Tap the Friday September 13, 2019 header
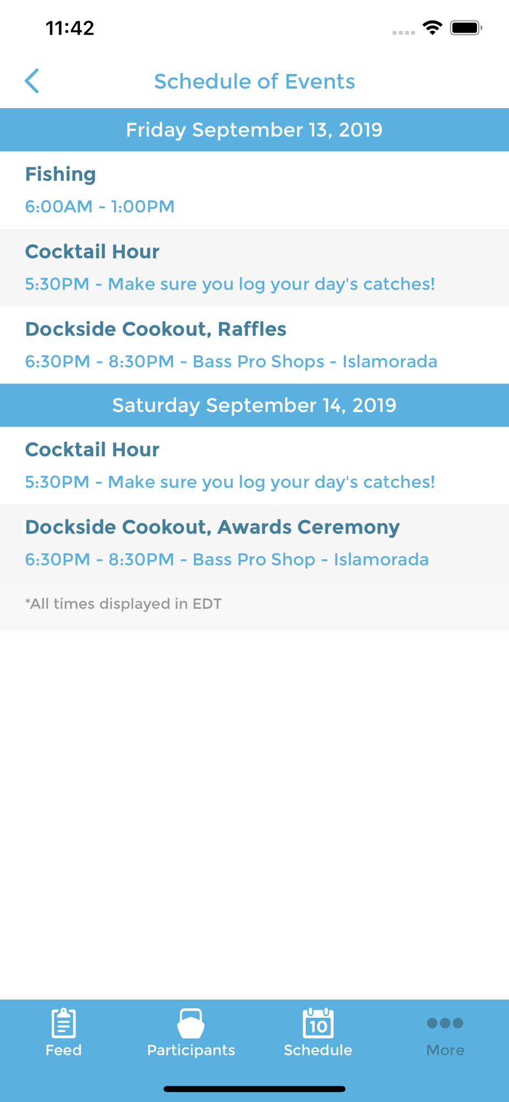This screenshot has width=509, height=1102. (254, 130)
